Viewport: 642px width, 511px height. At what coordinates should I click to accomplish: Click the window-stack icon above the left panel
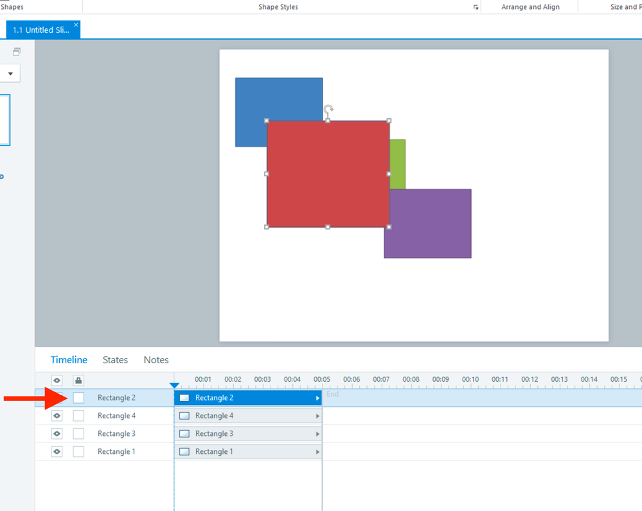pyautogui.click(x=17, y=51)
